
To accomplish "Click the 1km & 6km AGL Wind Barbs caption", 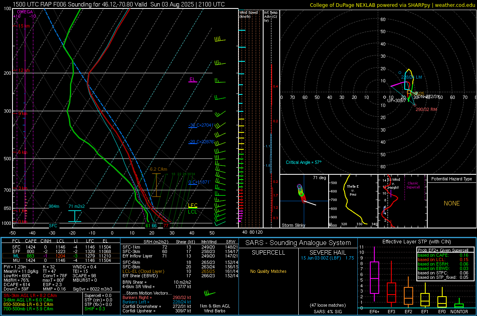I will tap(215, 308).
